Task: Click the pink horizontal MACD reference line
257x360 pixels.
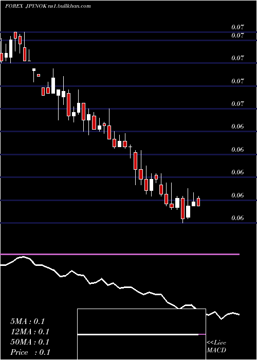Action: (x=120, y=255)
